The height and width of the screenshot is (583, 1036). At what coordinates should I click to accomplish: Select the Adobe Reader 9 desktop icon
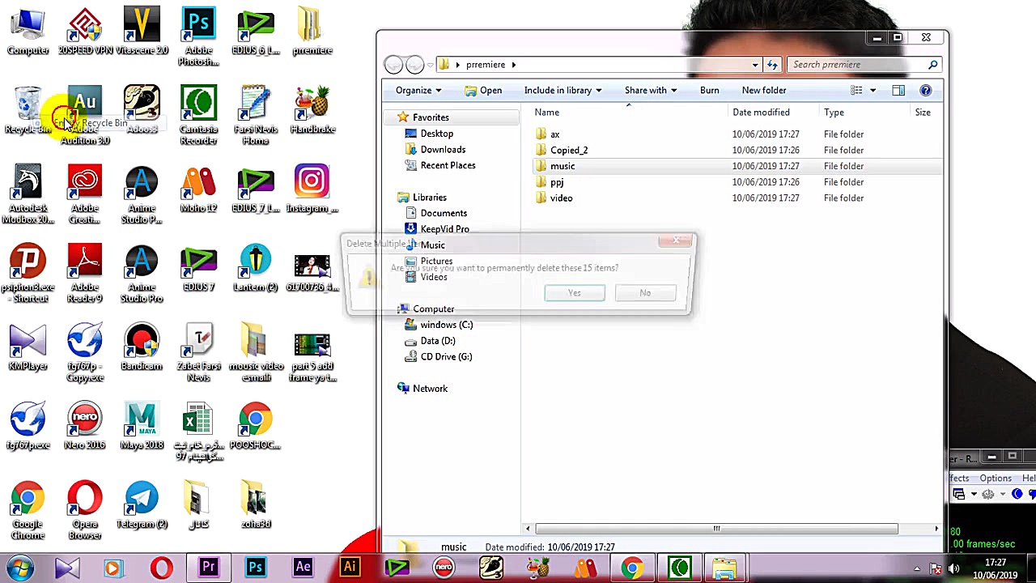85,274
